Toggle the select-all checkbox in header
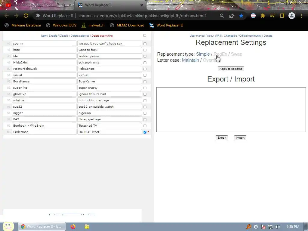Screen dimensions: 308x231 [145, 35]
